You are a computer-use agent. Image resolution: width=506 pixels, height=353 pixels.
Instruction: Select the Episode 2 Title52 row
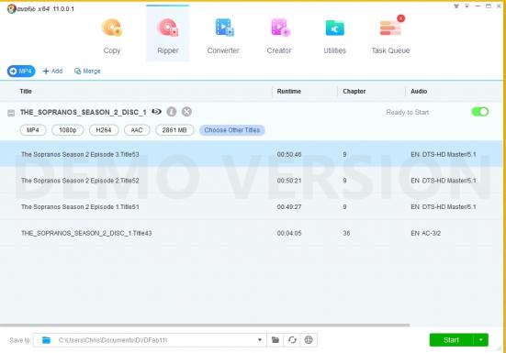coord(252,181)
